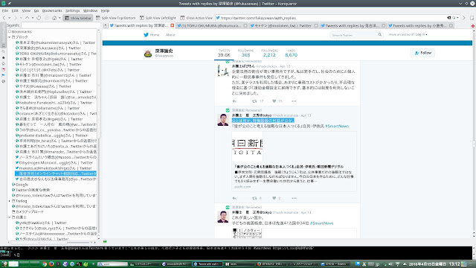Click the Follow button
Image resolution: width=476 pixels, height=268 pixels.
(x=423, y=53)
